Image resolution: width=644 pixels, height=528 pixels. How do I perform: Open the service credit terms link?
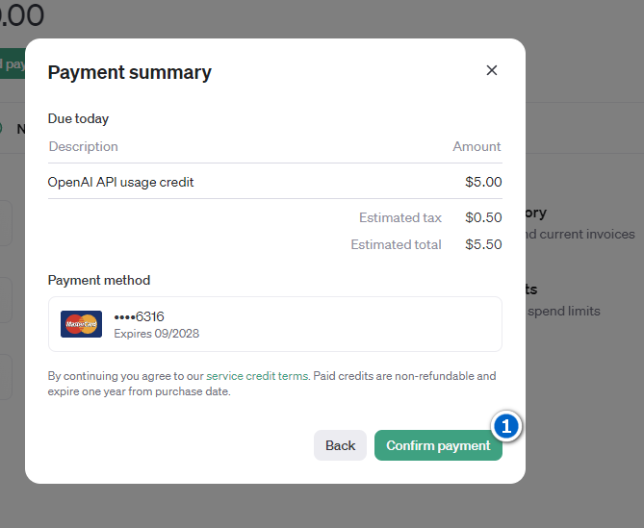(257, 376)
